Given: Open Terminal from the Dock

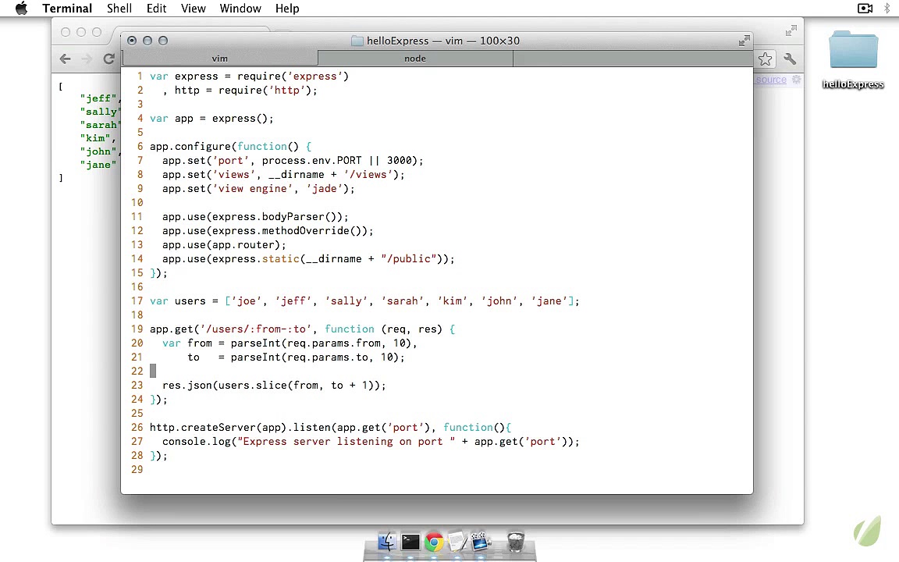Looking at the screenshot, I should point(410,542).
